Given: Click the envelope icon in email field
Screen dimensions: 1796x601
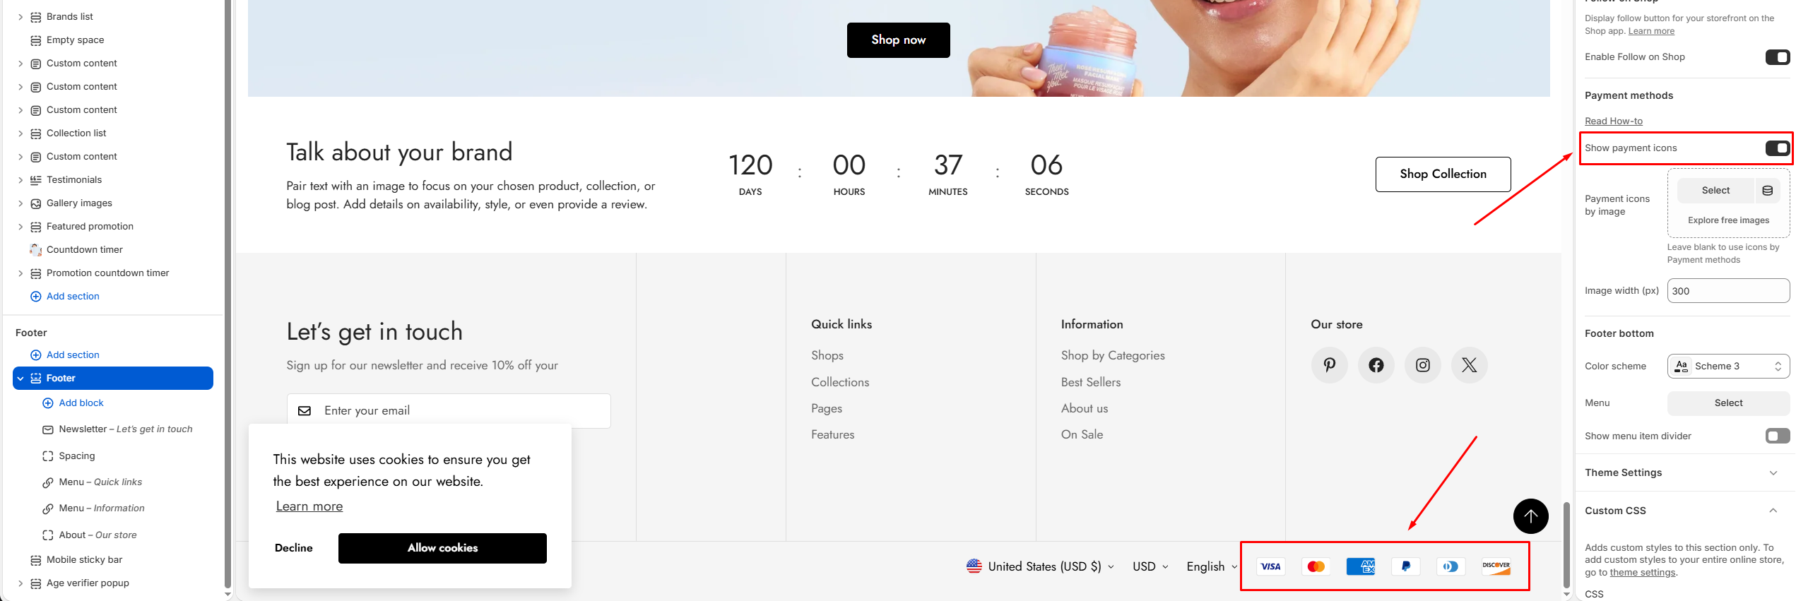Looking at the screenshot, I should click(x=305, y=411).
